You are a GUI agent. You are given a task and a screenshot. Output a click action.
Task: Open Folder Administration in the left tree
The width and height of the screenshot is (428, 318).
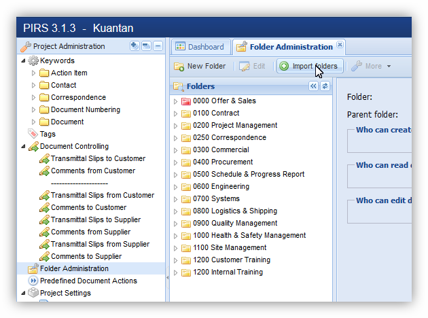point(74,268)
